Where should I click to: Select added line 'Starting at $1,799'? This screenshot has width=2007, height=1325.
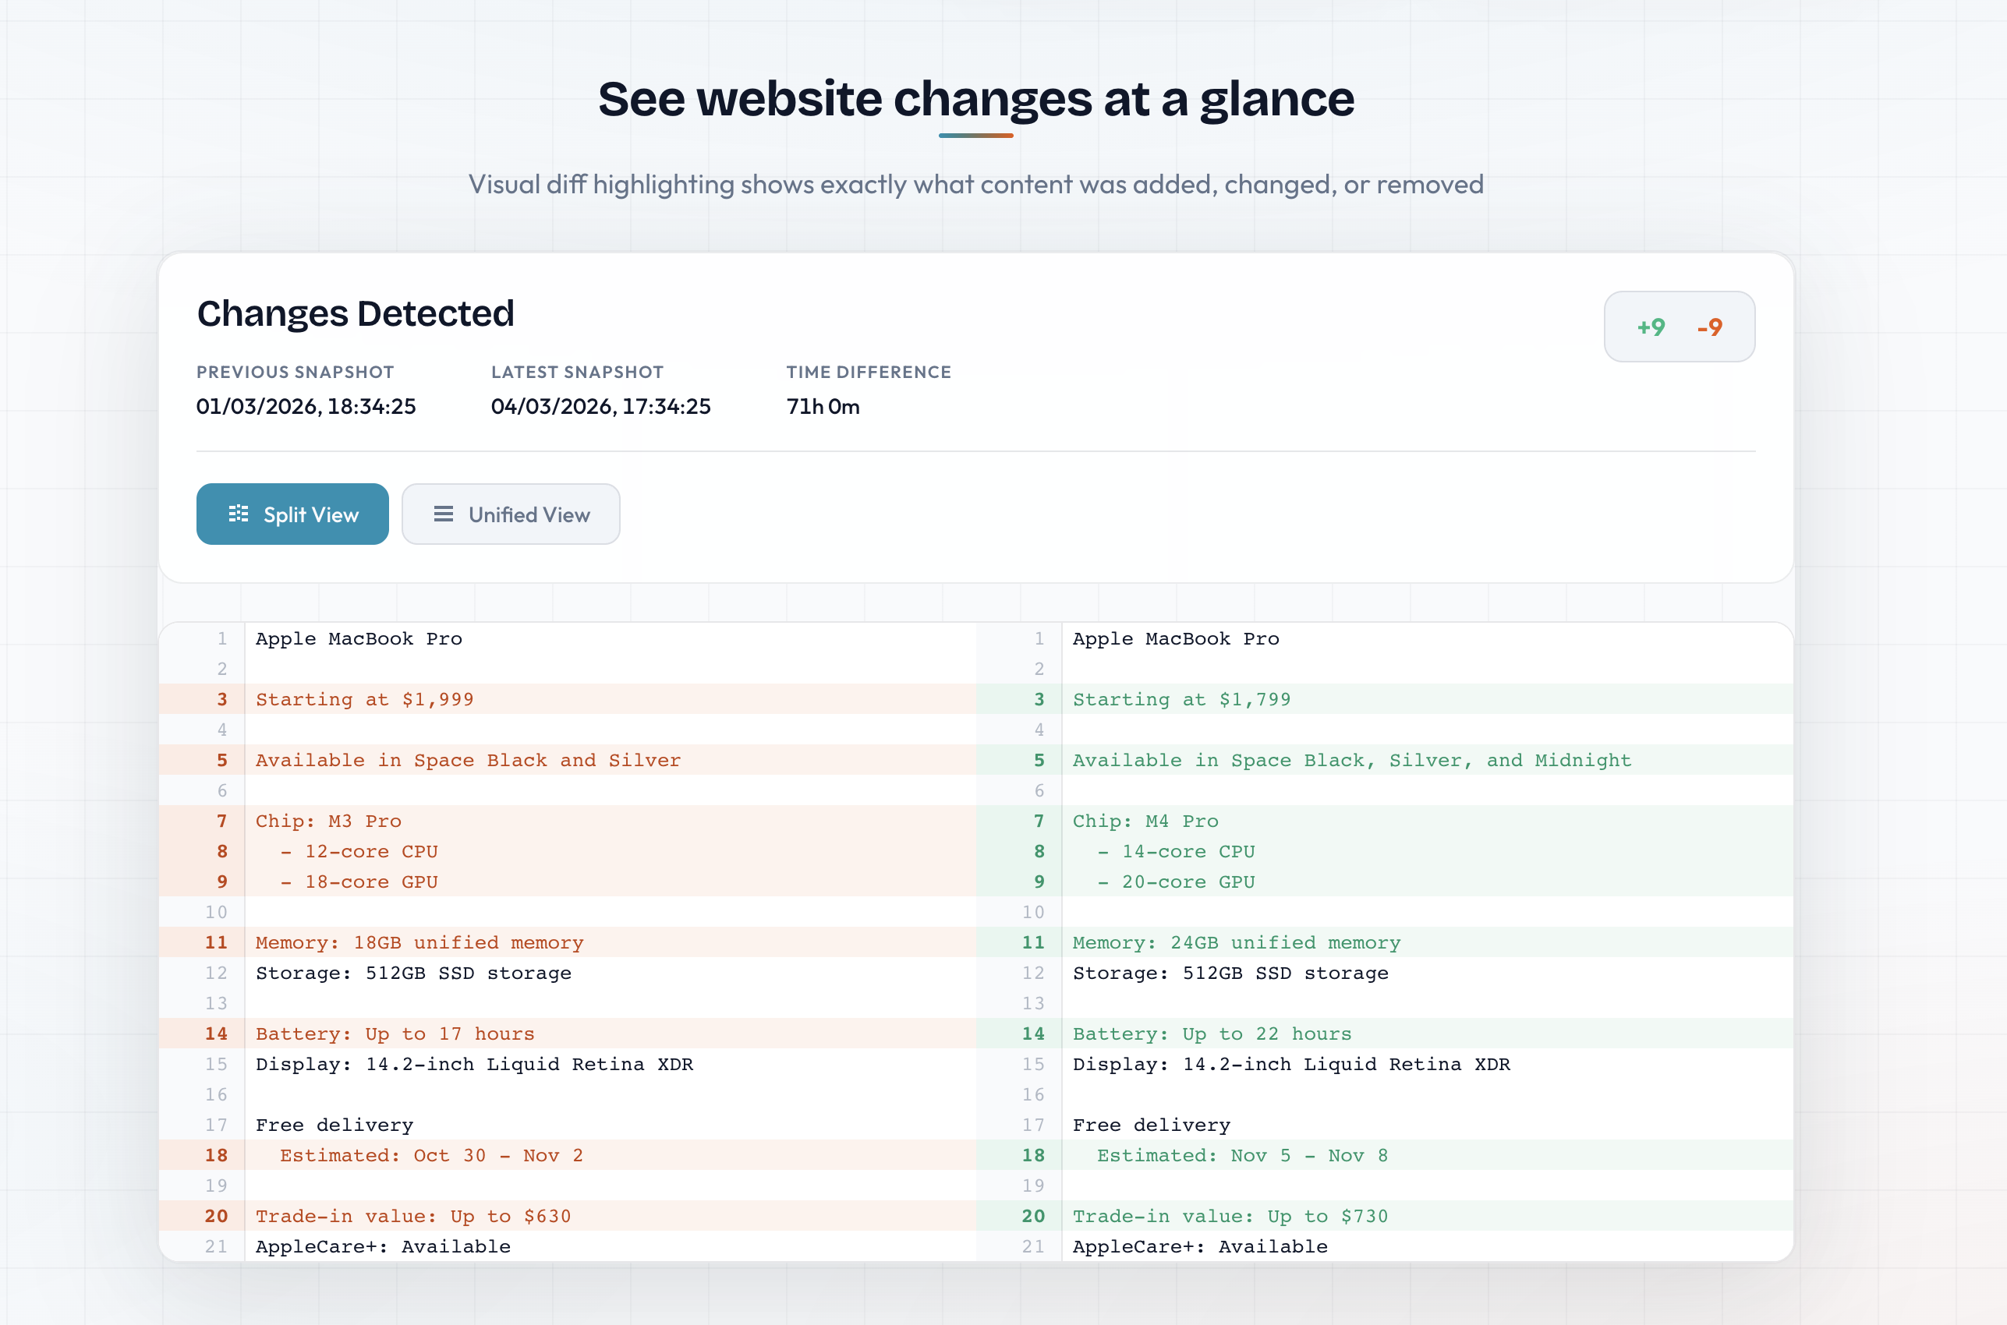click(x=1385, y=699)
